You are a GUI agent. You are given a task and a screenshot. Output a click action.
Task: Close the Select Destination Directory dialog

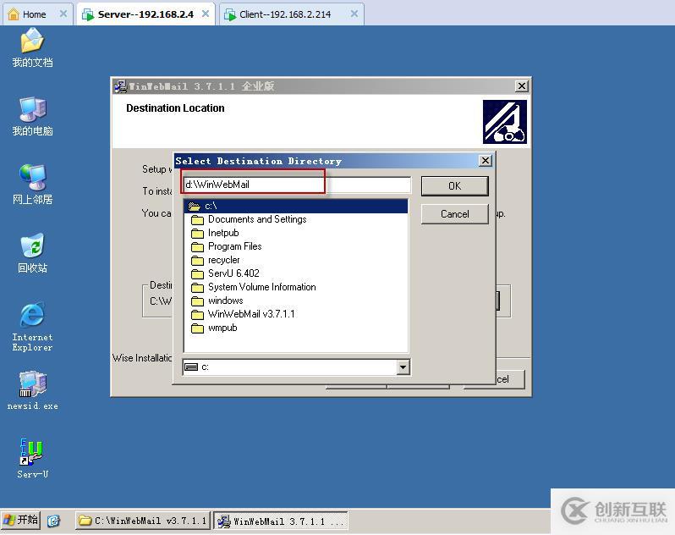pos(486,161)
